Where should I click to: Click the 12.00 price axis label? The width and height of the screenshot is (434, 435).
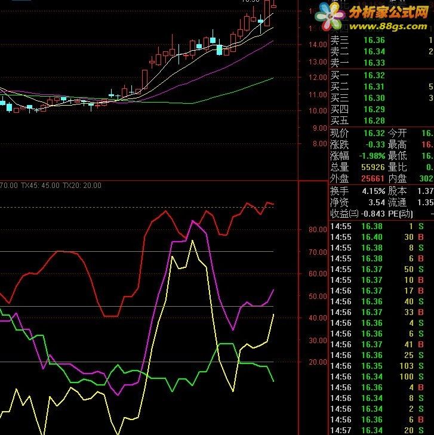[318, 78]
